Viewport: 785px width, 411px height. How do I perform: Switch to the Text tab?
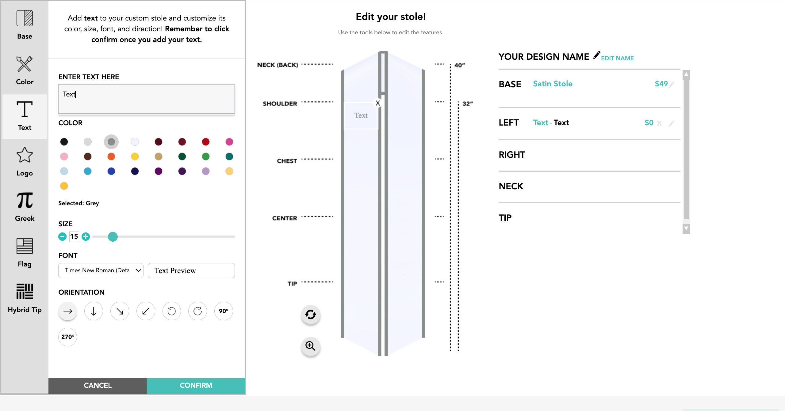tap(25, 116)
